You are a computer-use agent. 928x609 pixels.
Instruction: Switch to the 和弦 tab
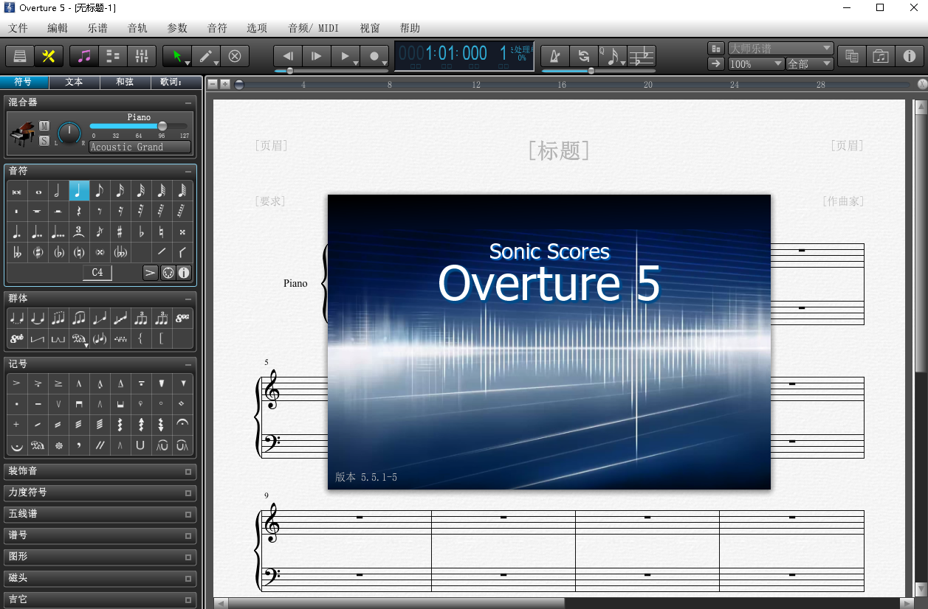click(x=125, y=83)
